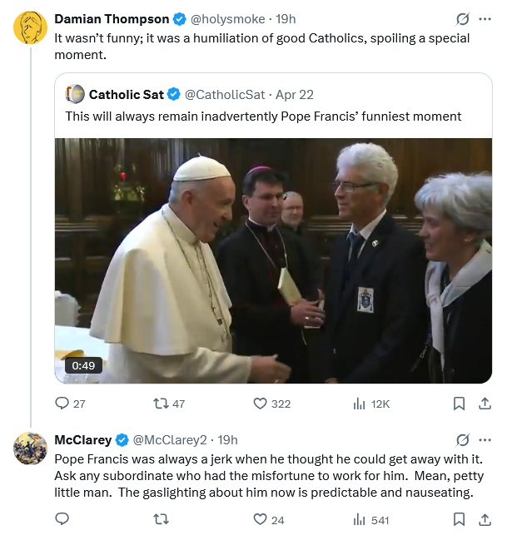Screen dimensions: 507x535
Task: View analytics on McClarey's reply
Action: pyautogui.click(x=360, y=520)
